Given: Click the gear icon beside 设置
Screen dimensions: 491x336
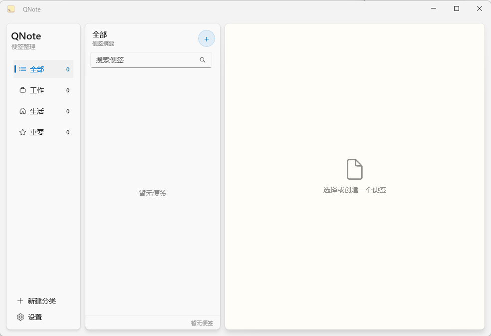Looking at the screenshot, I should tap(20, 317).
